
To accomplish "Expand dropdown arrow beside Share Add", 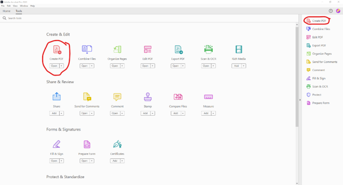I will [61, 113].
